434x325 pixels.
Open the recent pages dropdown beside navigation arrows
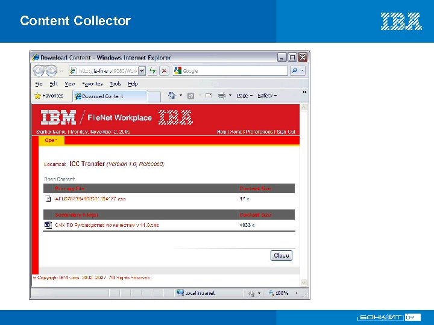point(61,71)
